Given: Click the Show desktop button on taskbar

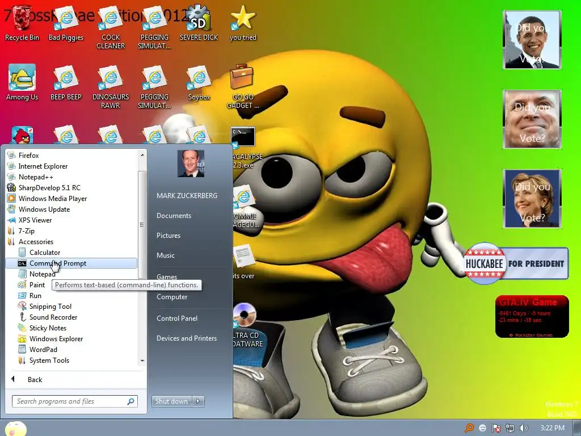Looking at the screenshot, I should click(x=577, y=428).
